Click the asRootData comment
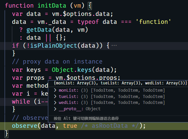188x139 pixels. tap(110, 126)
